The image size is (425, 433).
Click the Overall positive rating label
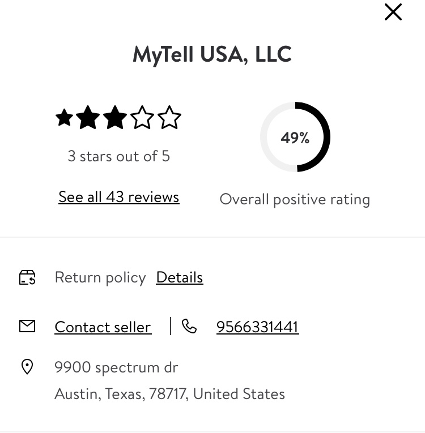pyautogui.click(x=295, y=199)
